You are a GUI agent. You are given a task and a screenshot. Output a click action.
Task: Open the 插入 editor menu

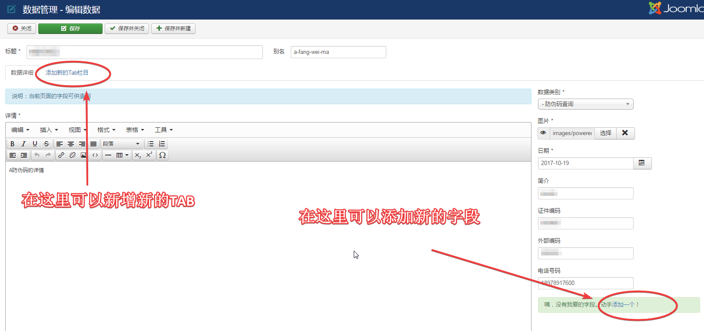pos(49,130)
